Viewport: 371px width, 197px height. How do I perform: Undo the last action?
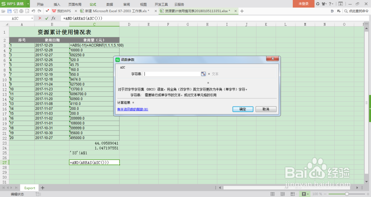33,11
